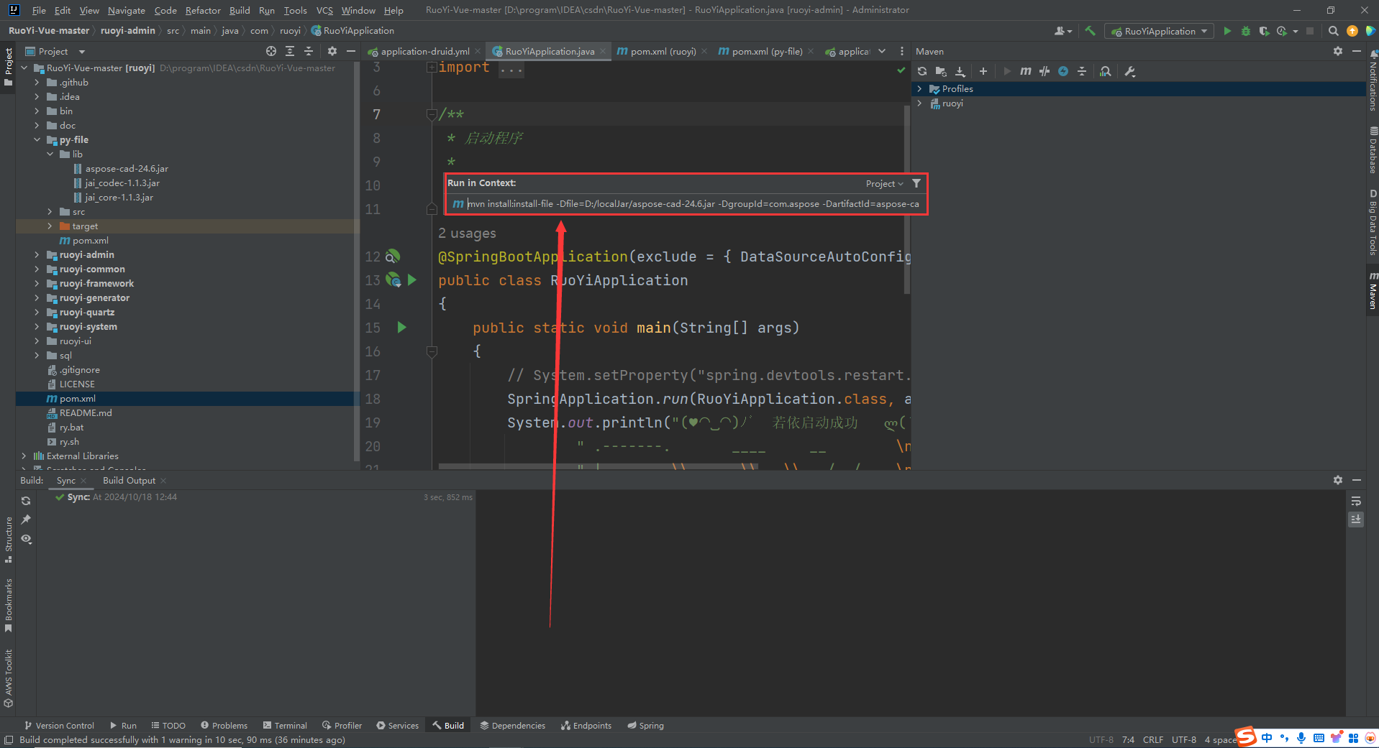The width and height of the screenshot is (1379, 748).
Task: Run RuoYiApplication with Coverage icon
Action: click(1264, 31)
